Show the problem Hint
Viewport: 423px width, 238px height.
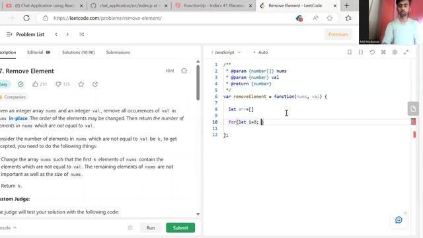(x=170, y=71)
